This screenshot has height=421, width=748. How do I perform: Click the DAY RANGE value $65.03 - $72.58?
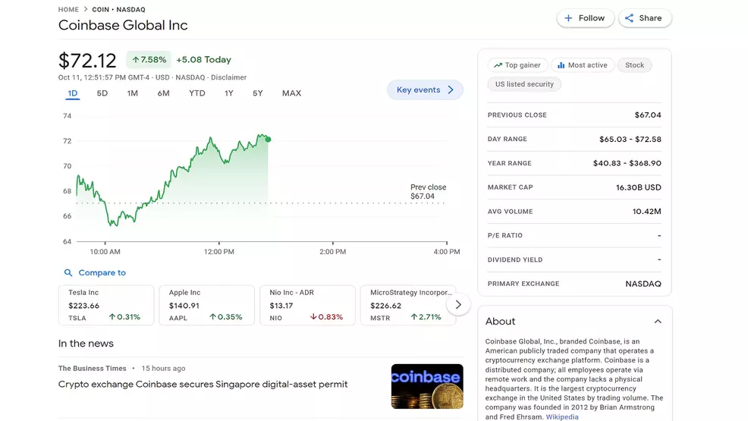[x=630, y=140]
